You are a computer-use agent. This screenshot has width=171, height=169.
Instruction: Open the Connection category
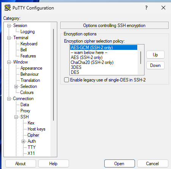coord(23,99)
